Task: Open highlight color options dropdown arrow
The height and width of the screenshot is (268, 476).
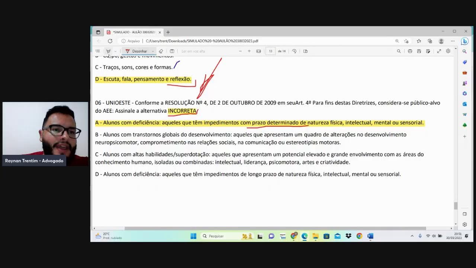Action: 115,51
